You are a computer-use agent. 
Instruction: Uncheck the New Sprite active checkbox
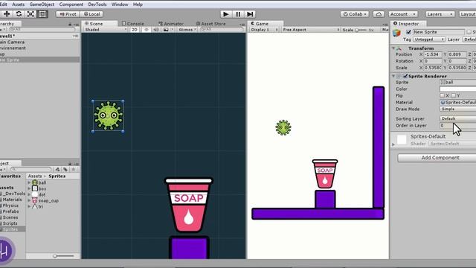(408, 32)
